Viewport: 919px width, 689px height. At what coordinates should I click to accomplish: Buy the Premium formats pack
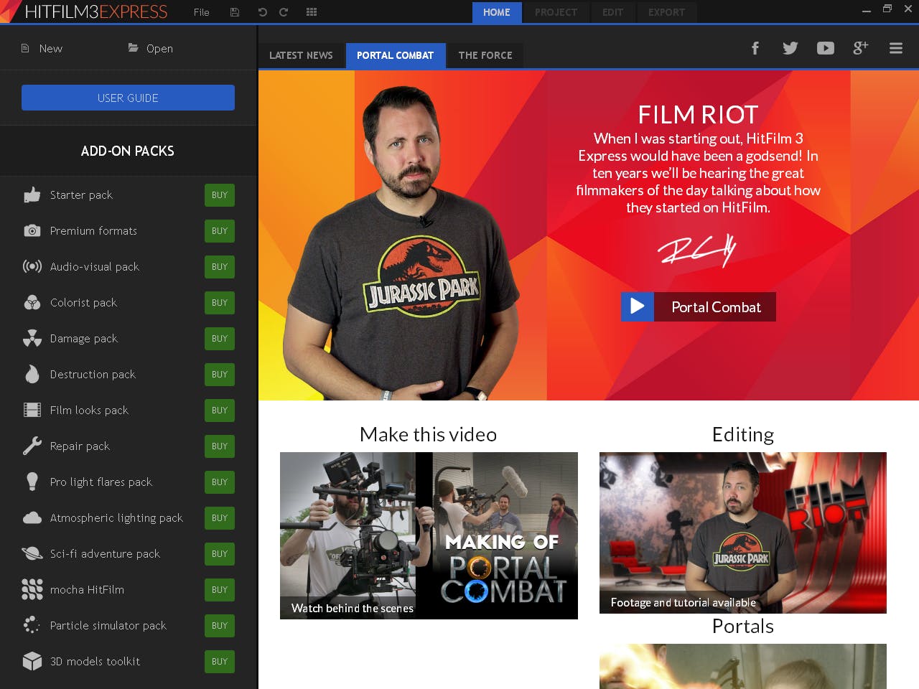point(220,231)
